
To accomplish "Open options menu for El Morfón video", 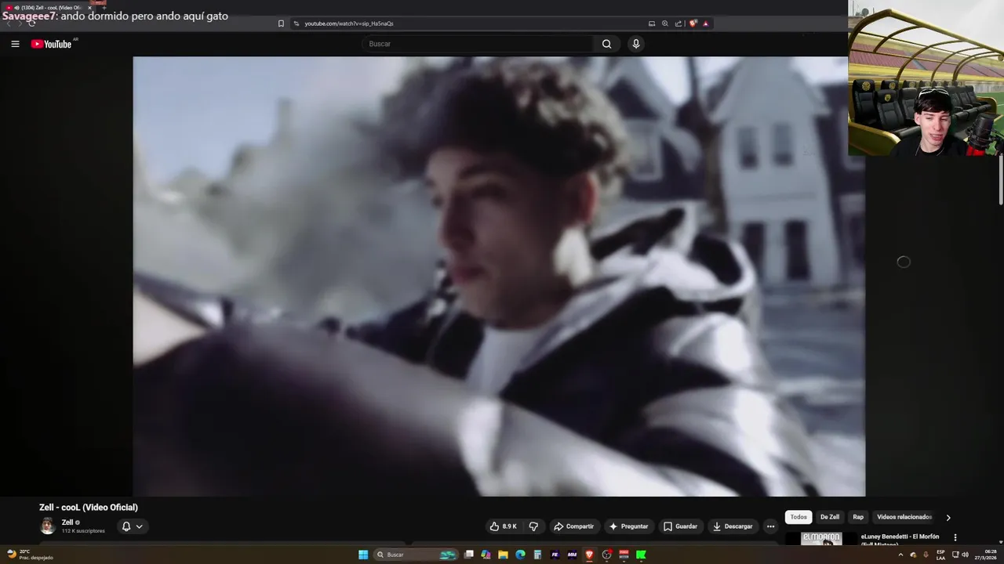I will coord(955,537).
